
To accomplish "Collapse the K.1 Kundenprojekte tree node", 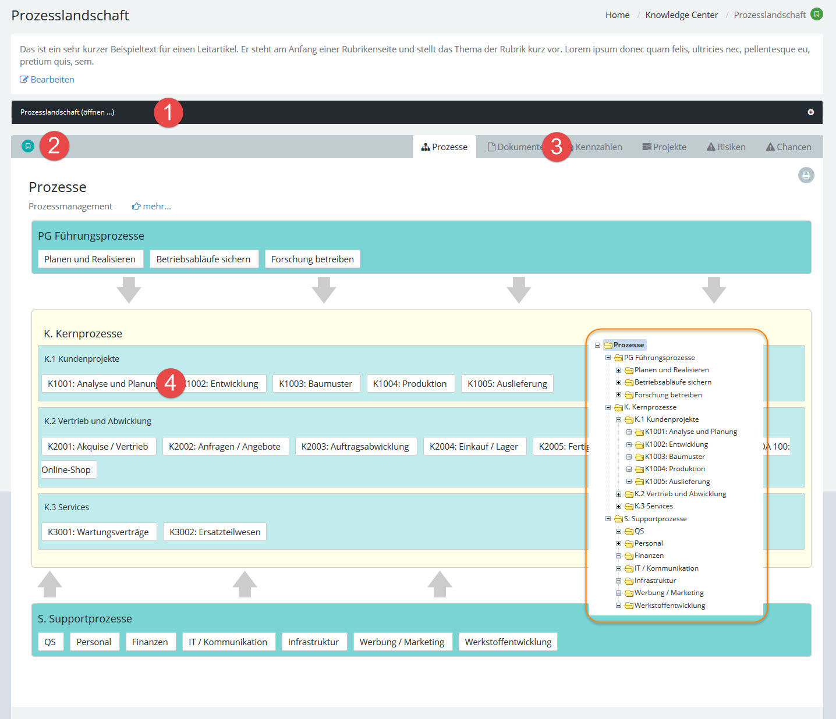I will (618, 420).
